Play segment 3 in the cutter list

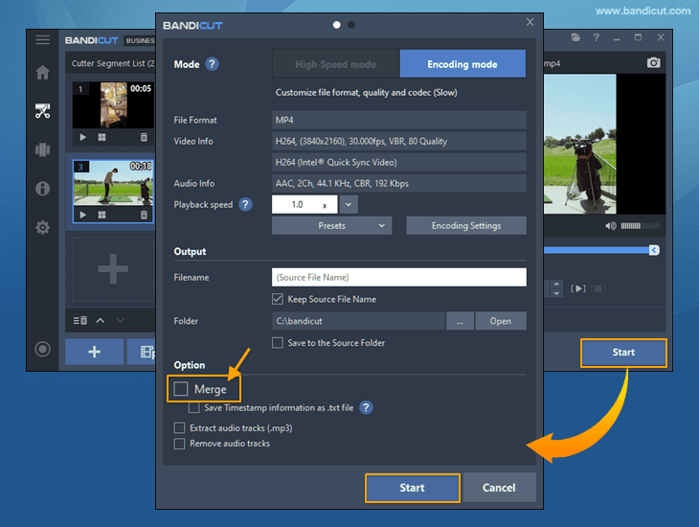coord(82,215)
